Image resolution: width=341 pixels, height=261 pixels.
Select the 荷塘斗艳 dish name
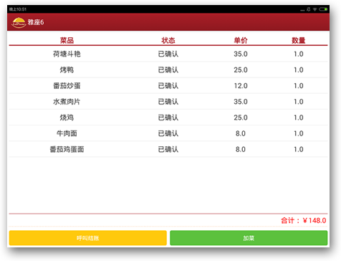pos(67,54)
